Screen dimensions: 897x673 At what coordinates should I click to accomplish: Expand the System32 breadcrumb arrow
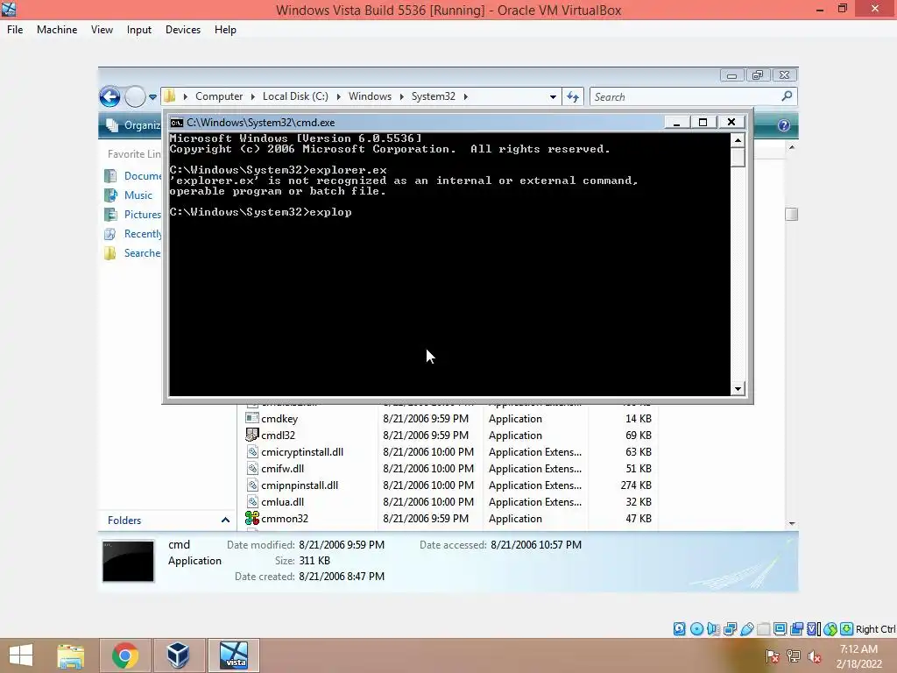466,96
